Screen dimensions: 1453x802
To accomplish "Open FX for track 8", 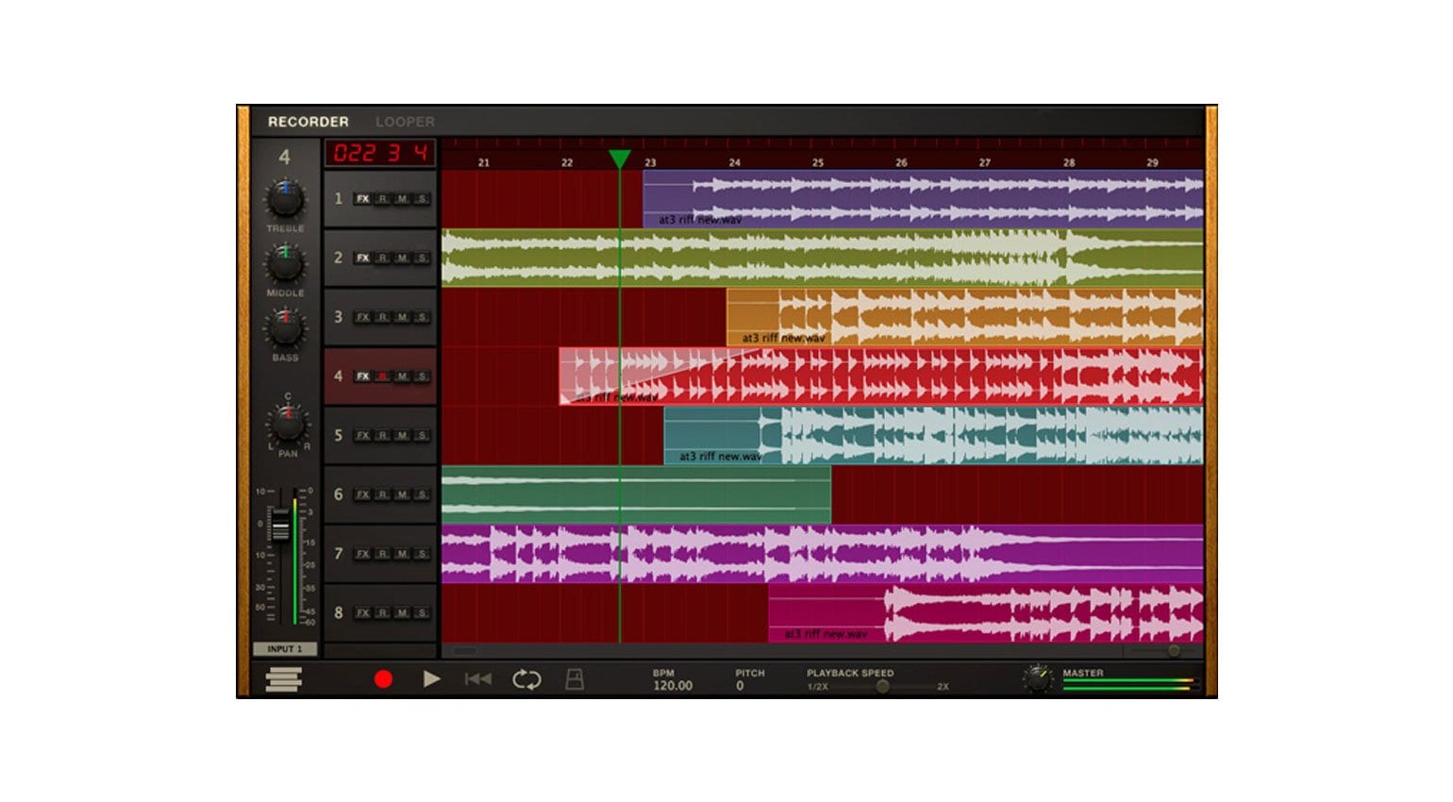I will click(x=362, y=613).
